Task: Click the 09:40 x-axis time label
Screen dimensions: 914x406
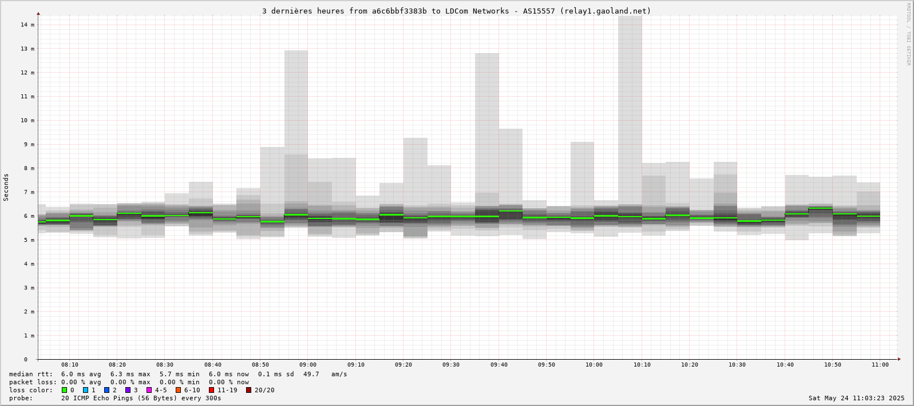Action: coord(499,365)
